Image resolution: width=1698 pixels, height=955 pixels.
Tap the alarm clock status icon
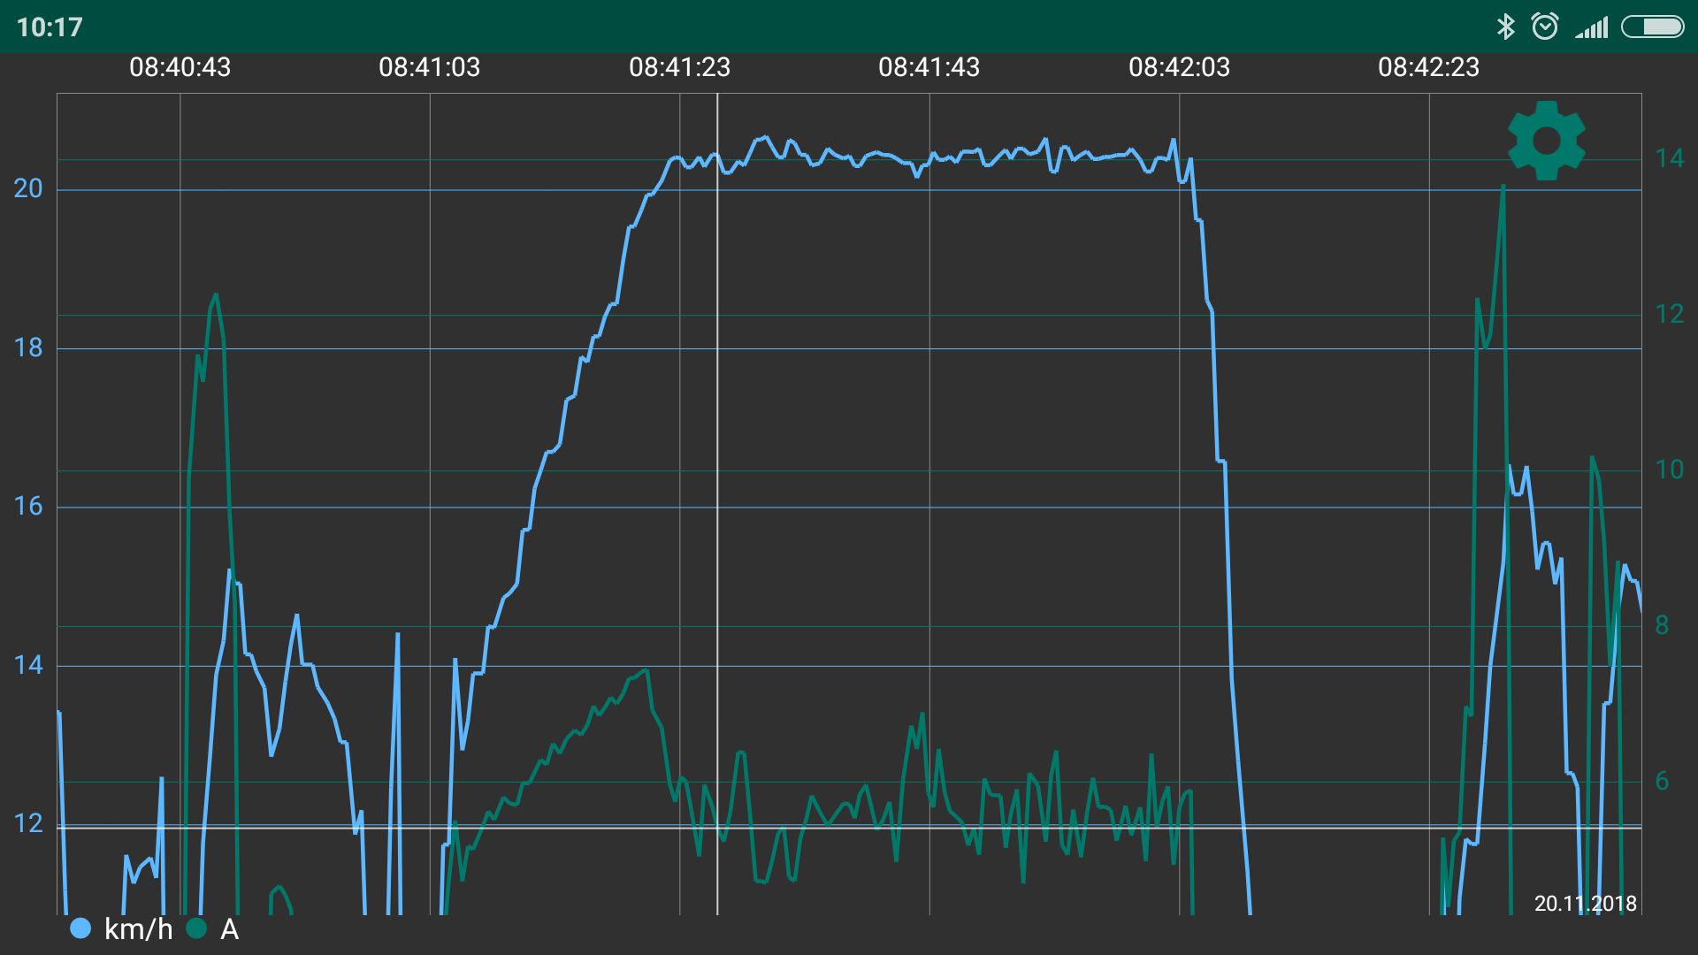coord(1545,27)
